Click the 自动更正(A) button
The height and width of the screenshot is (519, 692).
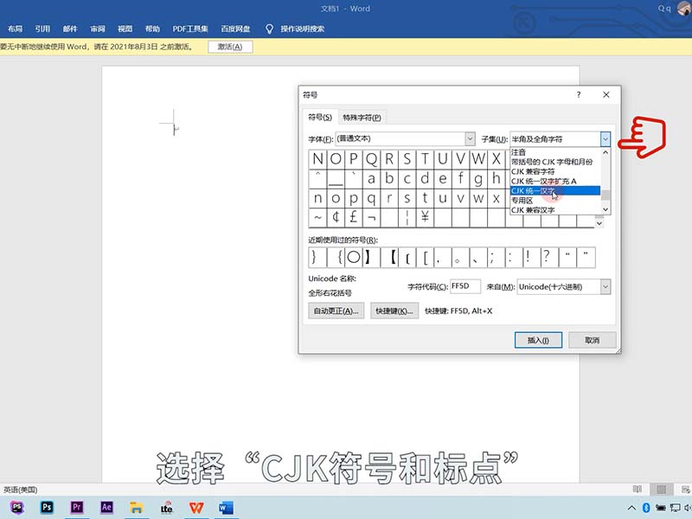coord(336,311)
